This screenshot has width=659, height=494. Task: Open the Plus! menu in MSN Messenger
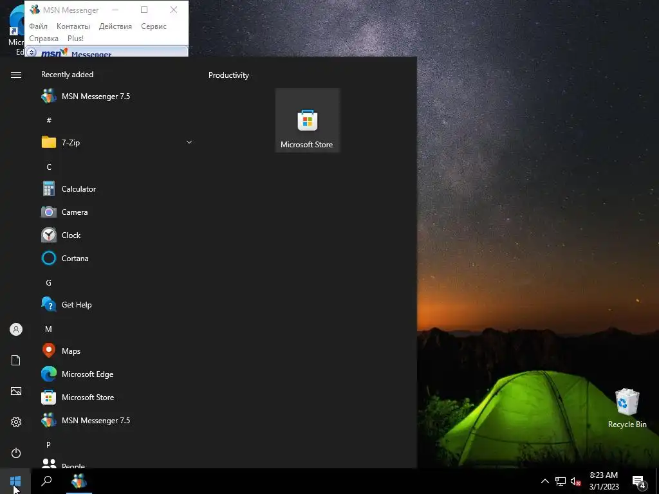76,38
